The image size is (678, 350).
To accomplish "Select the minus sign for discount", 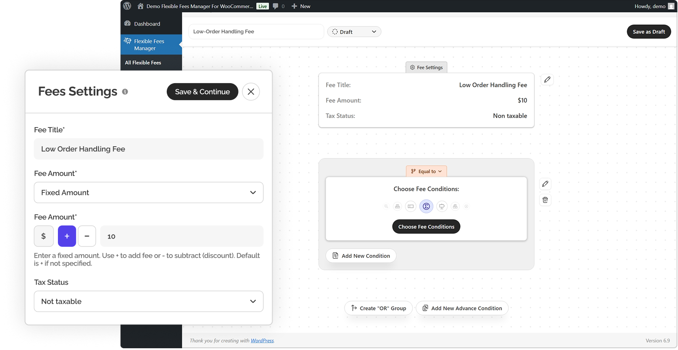I will pyautogui.click(x=87, y=236).
